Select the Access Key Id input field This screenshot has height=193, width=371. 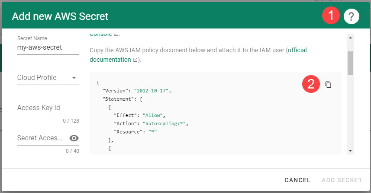pyautogui.click(x=48, y=108)
